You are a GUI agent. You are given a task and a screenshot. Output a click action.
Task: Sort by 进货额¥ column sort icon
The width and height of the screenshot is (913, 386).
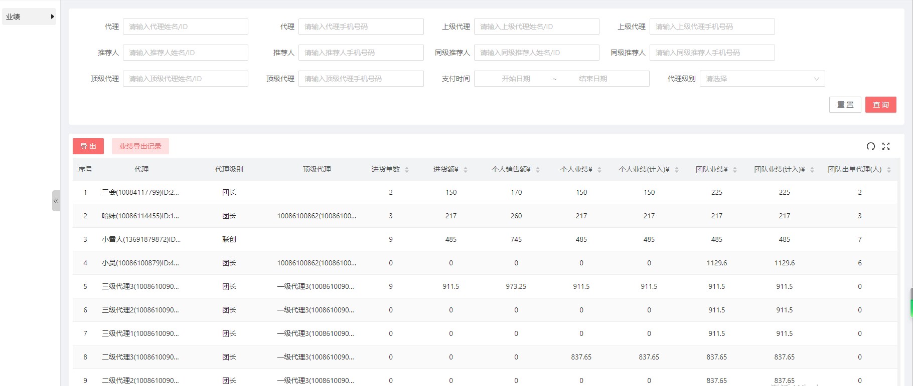click(x=466, y=170)
